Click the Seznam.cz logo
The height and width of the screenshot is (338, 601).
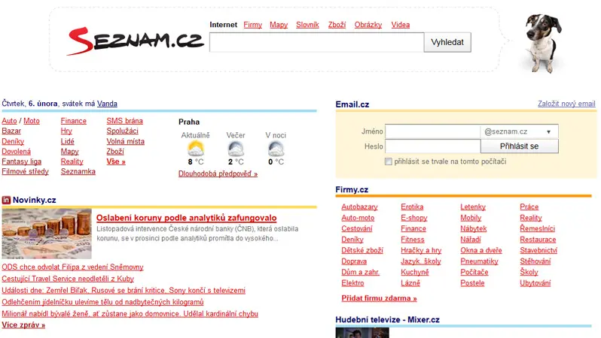click(x=135, y=41)
